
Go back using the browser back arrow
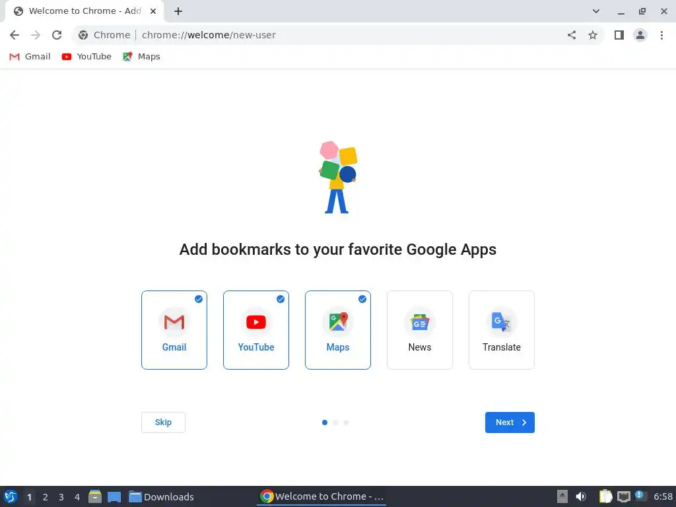(15, 35)
